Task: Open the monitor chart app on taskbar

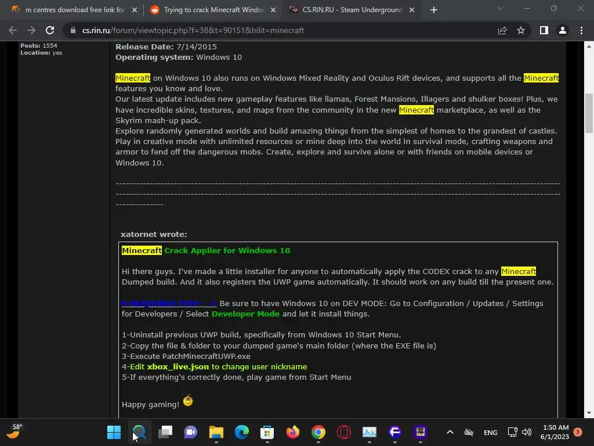Action: tap(370, 432)
